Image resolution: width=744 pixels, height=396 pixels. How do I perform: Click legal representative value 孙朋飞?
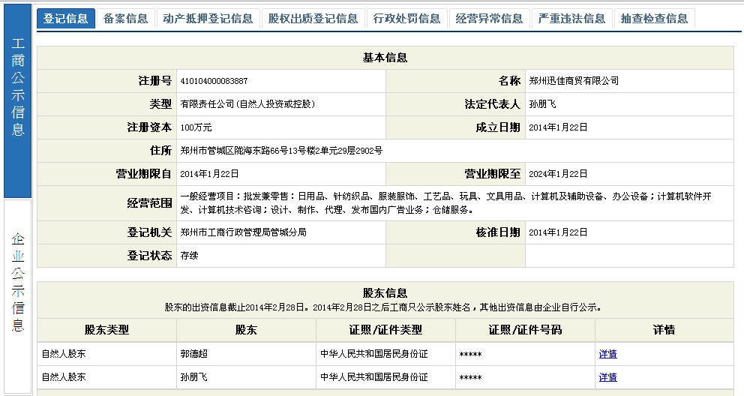[x=542, y=104]
